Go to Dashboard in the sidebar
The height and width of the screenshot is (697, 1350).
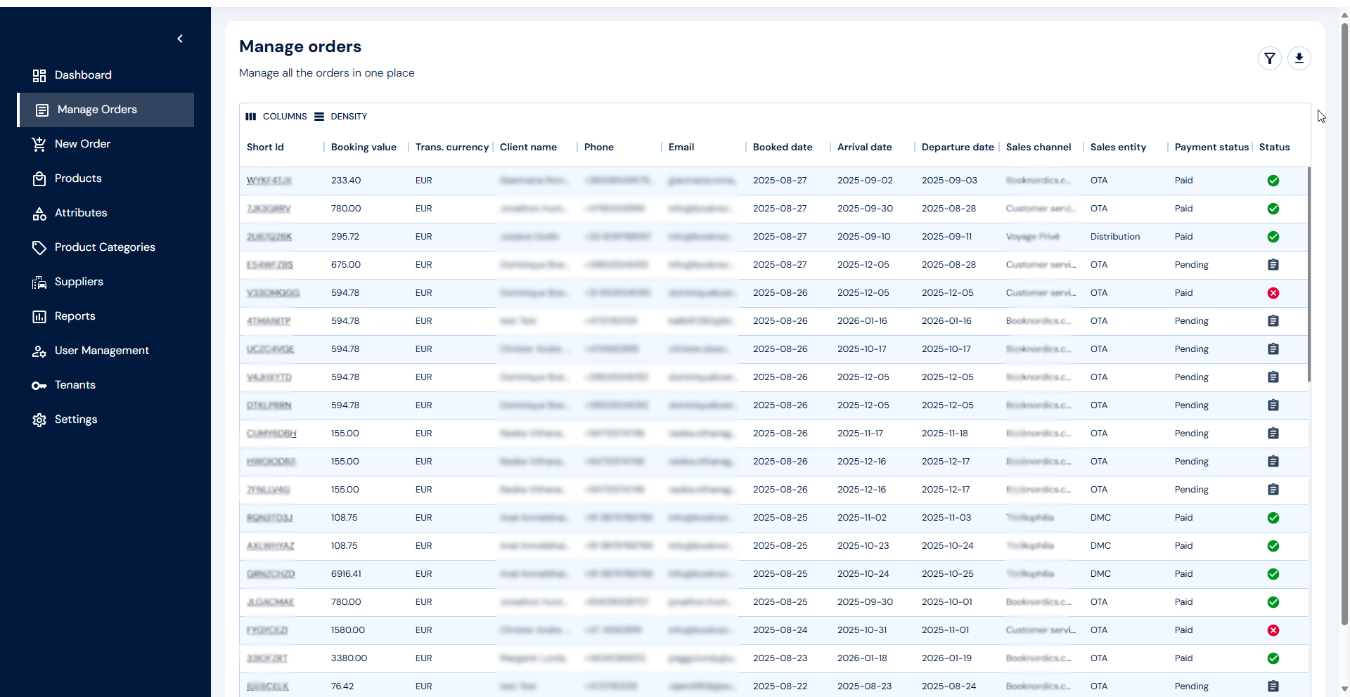(x=83, y=75)
